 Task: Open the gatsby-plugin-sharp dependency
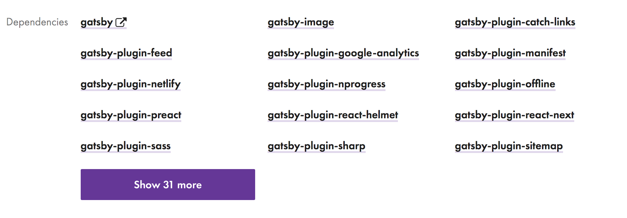tap(316, 146)
